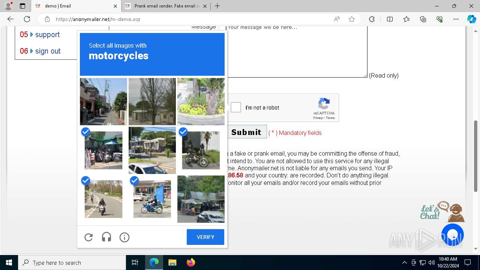Select the white car intersection image tile
The height and width of the screenshot is (270, 480).
pyautogui.click(x=152, y=150)
